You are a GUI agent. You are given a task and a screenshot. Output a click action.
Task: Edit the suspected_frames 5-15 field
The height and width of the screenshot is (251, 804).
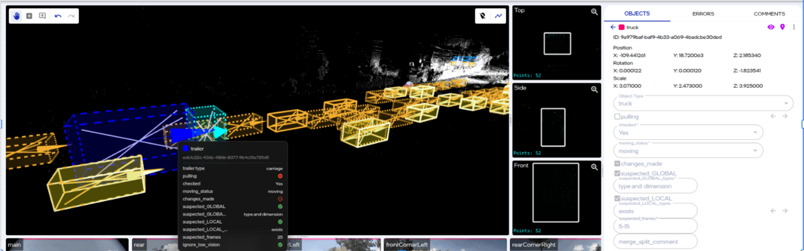coord(655,226)
